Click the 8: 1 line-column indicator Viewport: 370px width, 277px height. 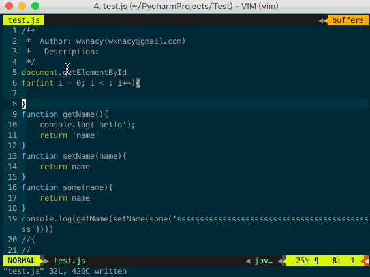click(343, 261)
